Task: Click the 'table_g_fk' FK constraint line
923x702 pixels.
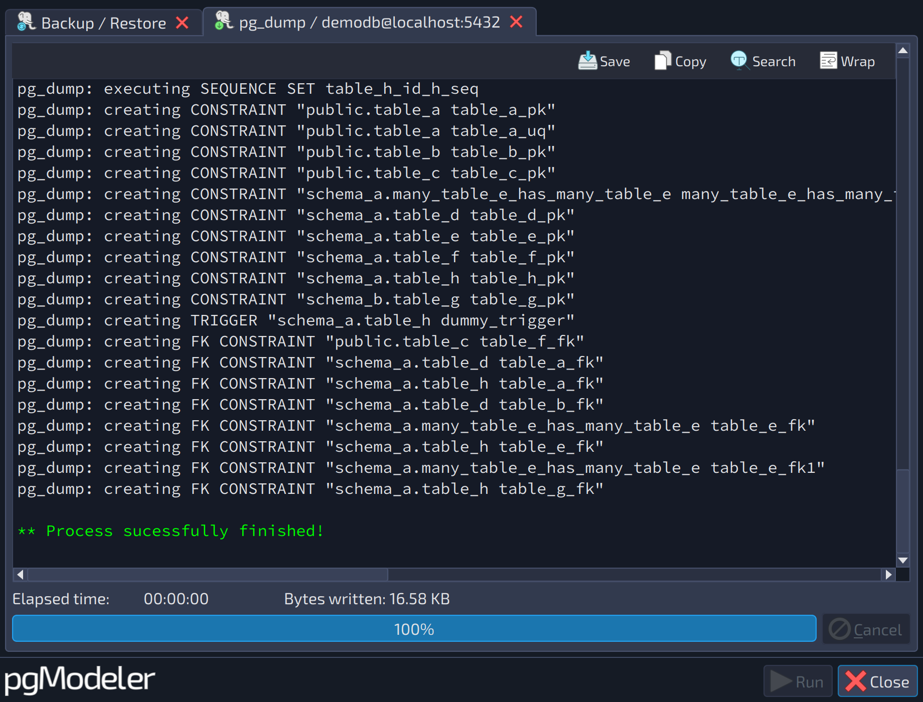Action: [311, 489]
